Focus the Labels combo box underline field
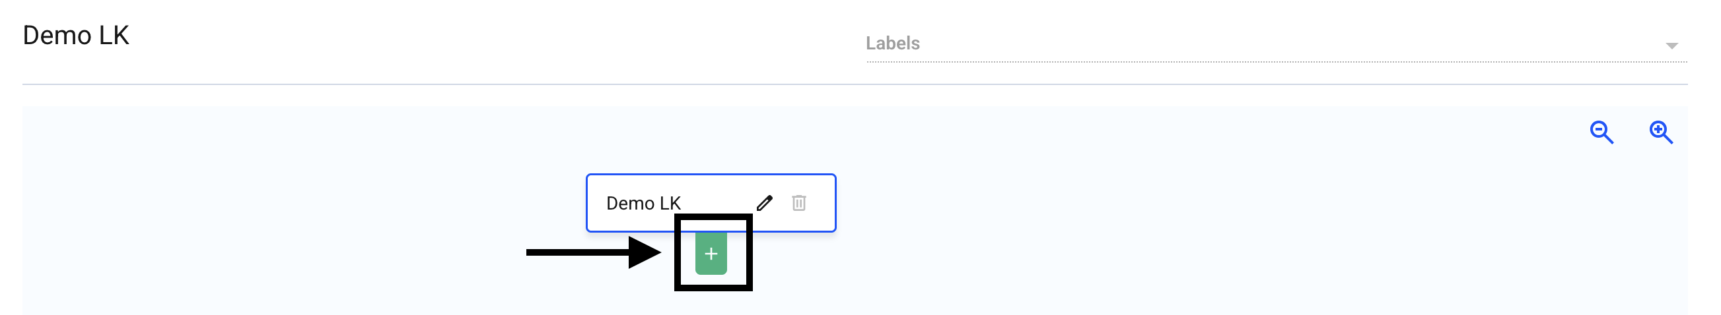 1277,43
